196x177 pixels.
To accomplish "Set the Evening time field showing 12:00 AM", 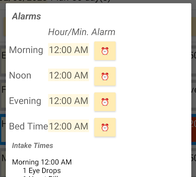I will [x=69, y=101].
